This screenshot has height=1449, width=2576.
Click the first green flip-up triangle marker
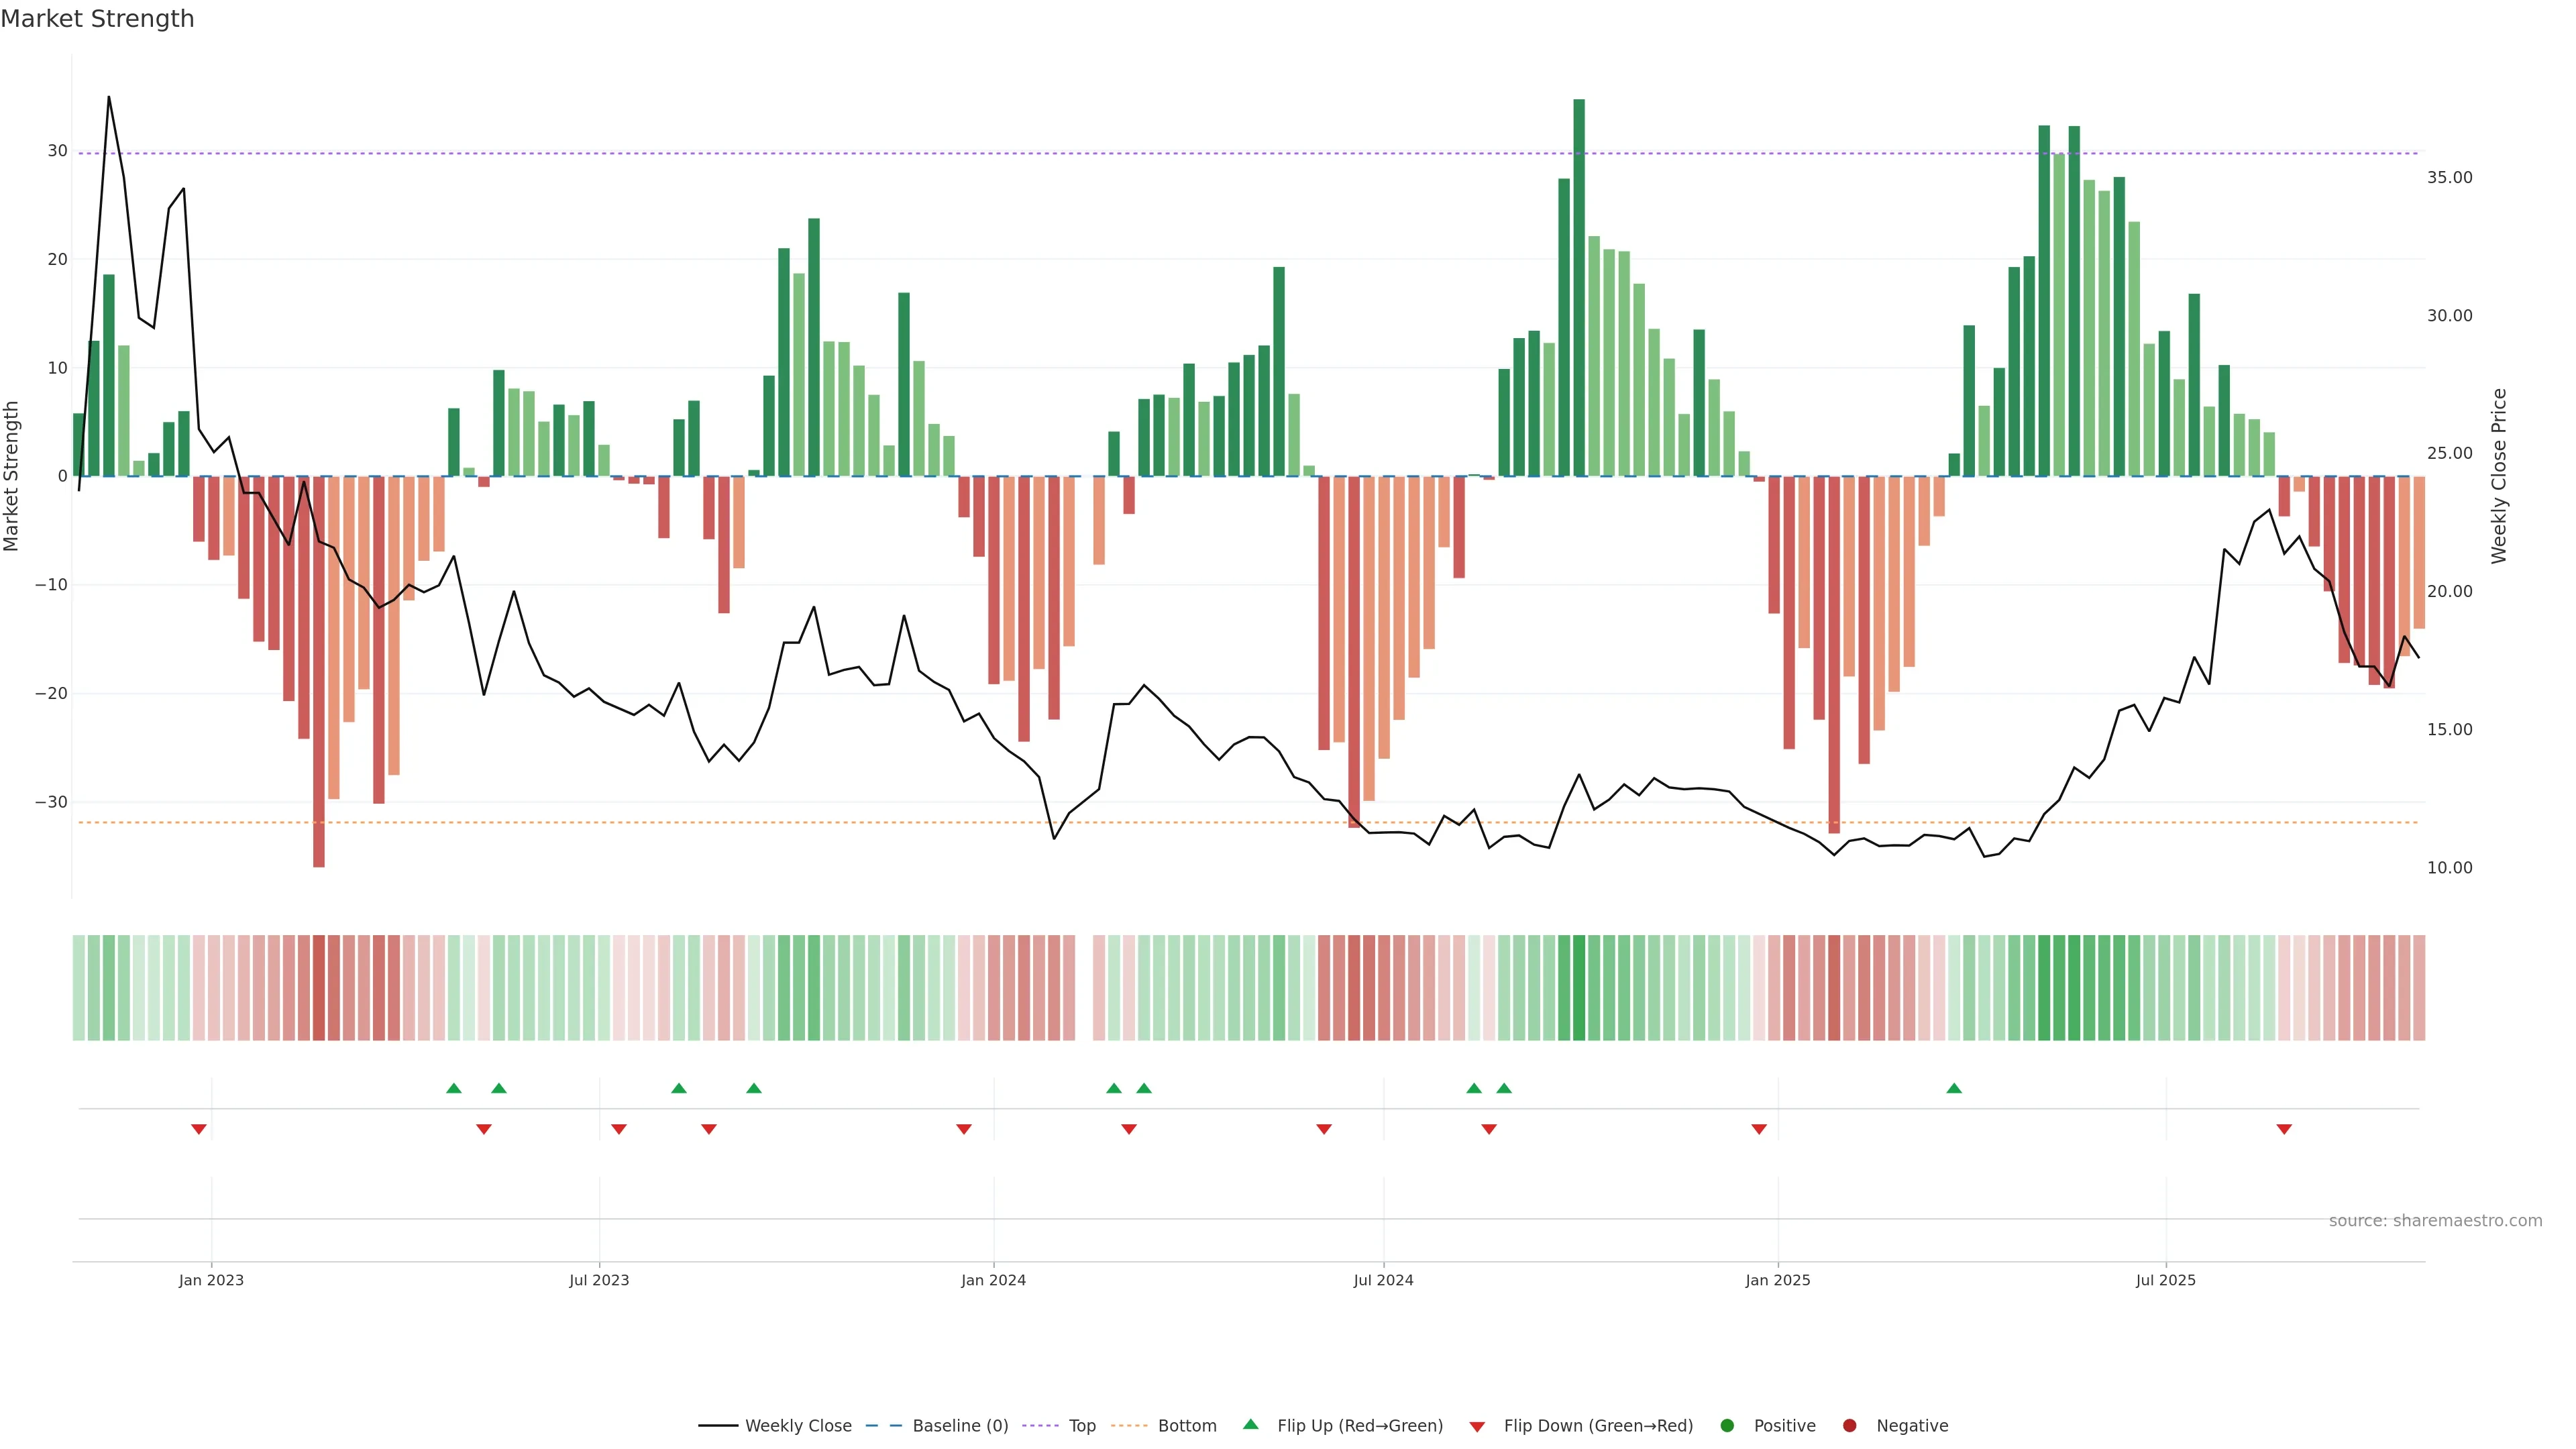[x=454, y=1088]
